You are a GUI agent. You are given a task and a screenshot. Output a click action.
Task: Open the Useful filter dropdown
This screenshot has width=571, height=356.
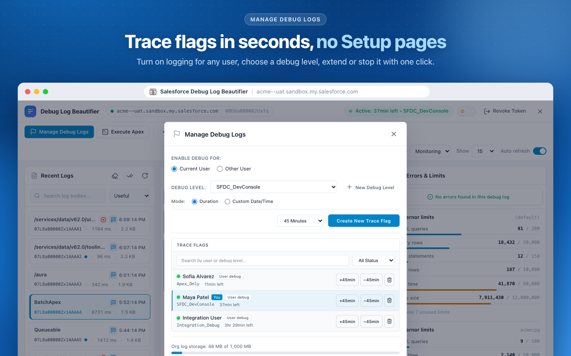129,196
